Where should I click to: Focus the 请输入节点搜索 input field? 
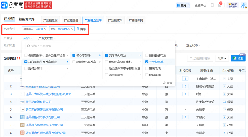coord(46,46)
